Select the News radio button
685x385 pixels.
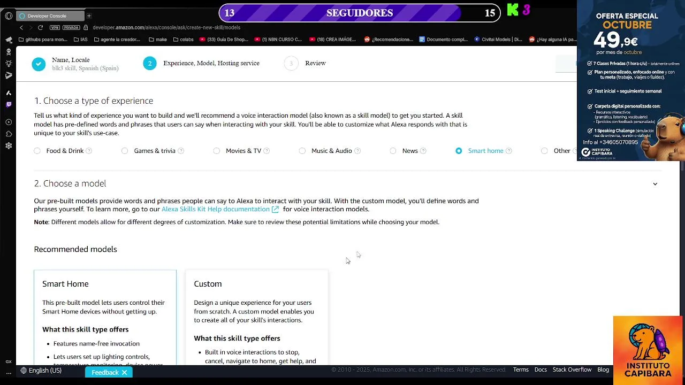[393, 151]
